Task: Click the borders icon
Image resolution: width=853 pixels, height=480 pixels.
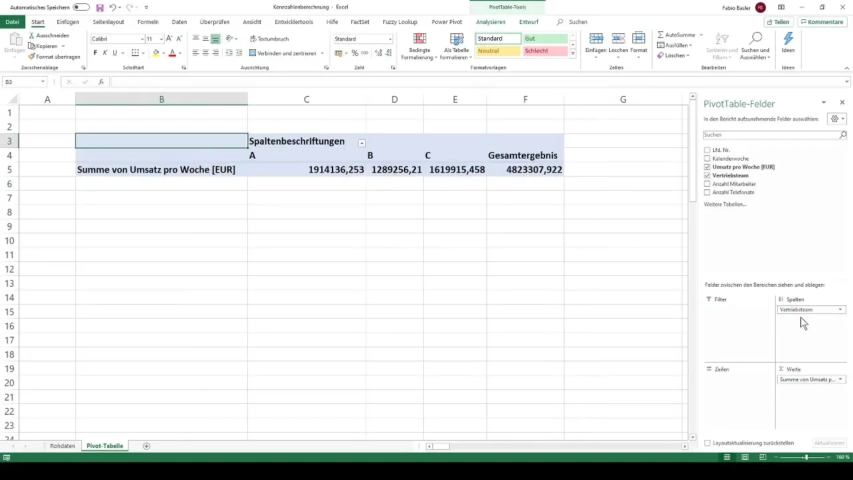Action: point(135,53)
